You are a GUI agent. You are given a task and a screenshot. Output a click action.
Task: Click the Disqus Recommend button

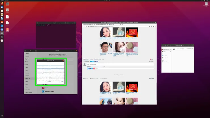(x=86, y=61)
